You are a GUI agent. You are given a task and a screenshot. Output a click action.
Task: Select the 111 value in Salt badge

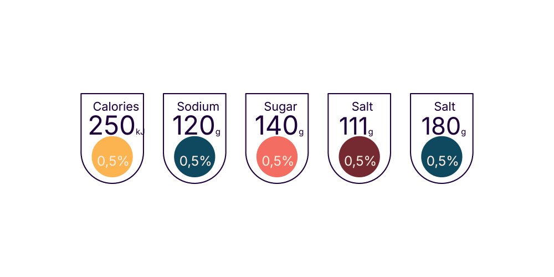pyautogui.click(x=353, y=126)
